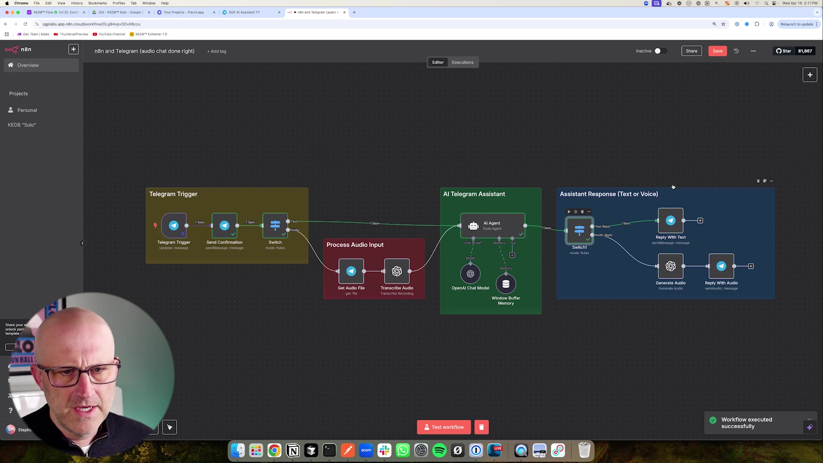
Task: Collapse the left sidebar chevron
Action: point(82,243)
